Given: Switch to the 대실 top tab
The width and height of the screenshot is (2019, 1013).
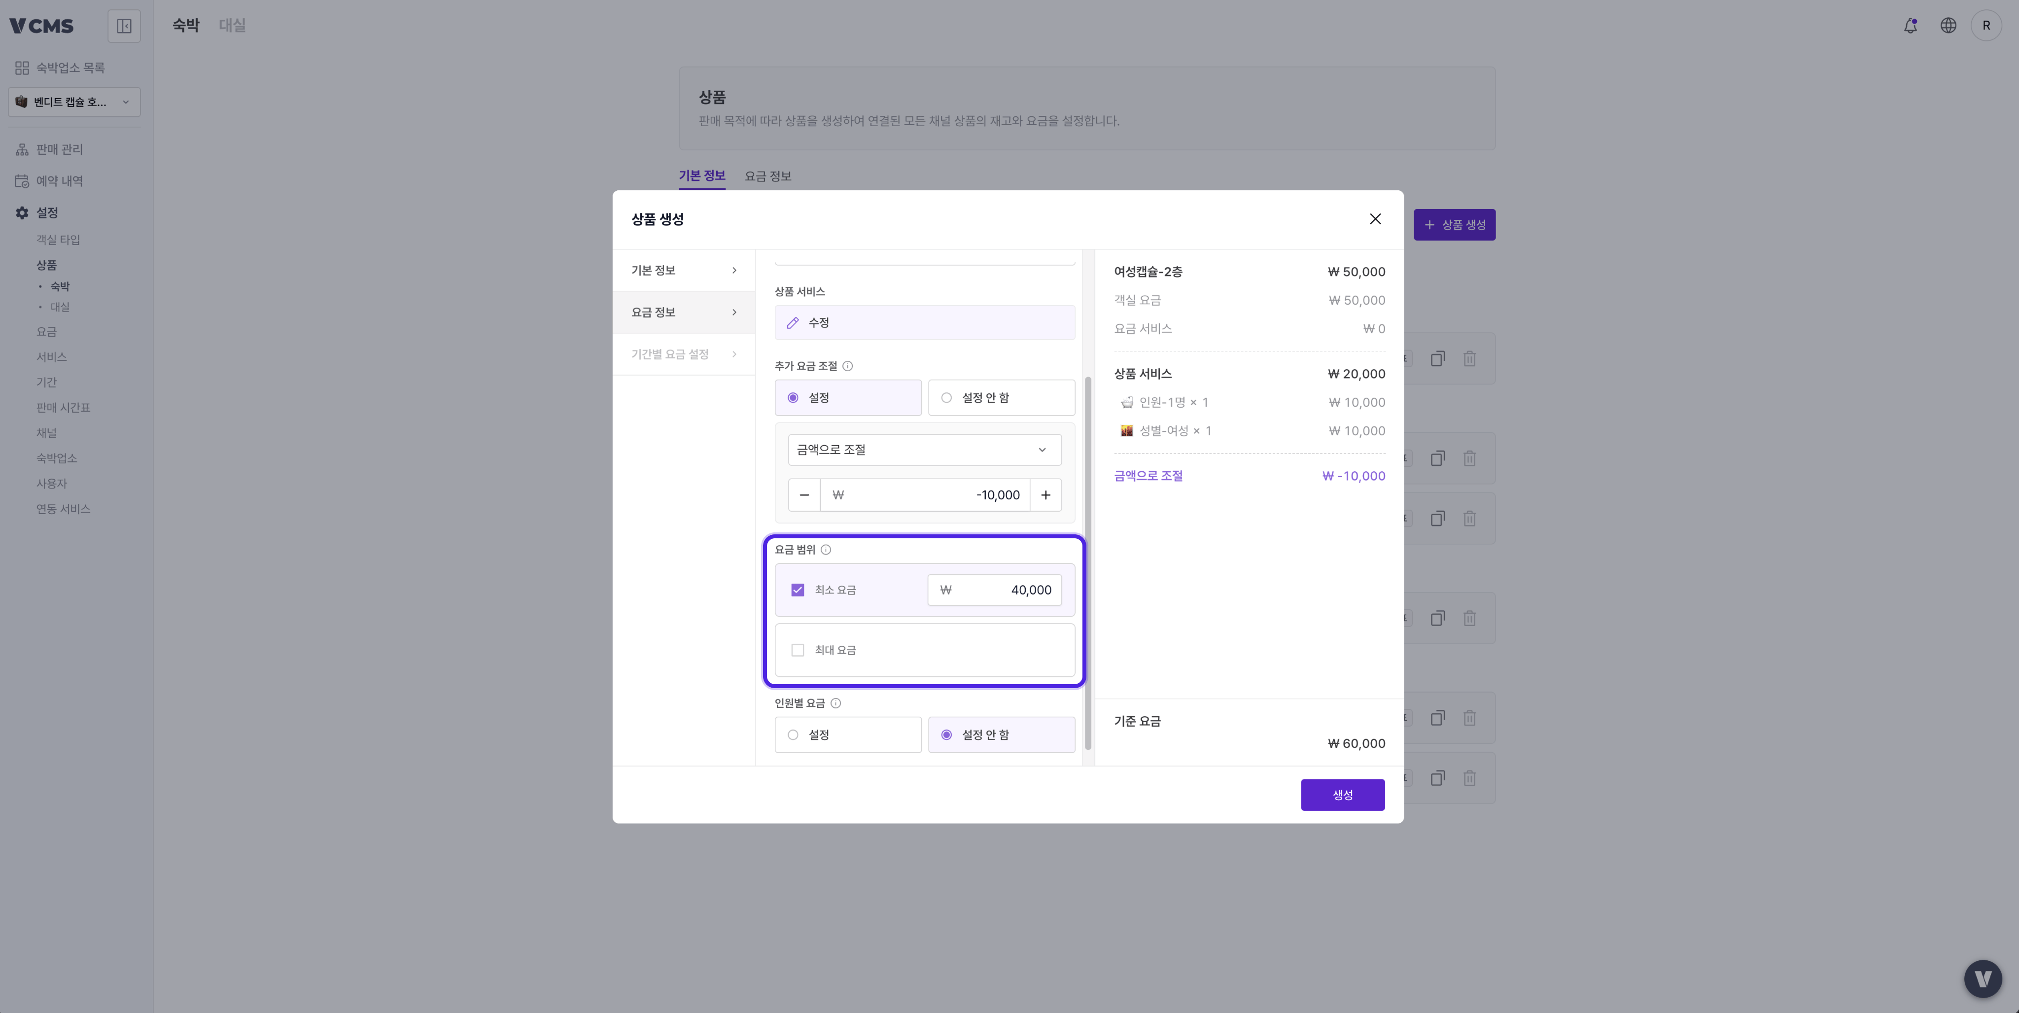Looking at the screenshot, I should tap(232, 25).
